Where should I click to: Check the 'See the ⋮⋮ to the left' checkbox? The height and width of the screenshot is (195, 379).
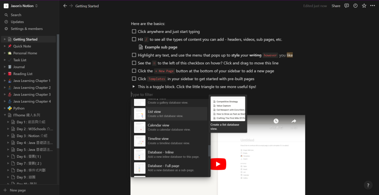134,63
